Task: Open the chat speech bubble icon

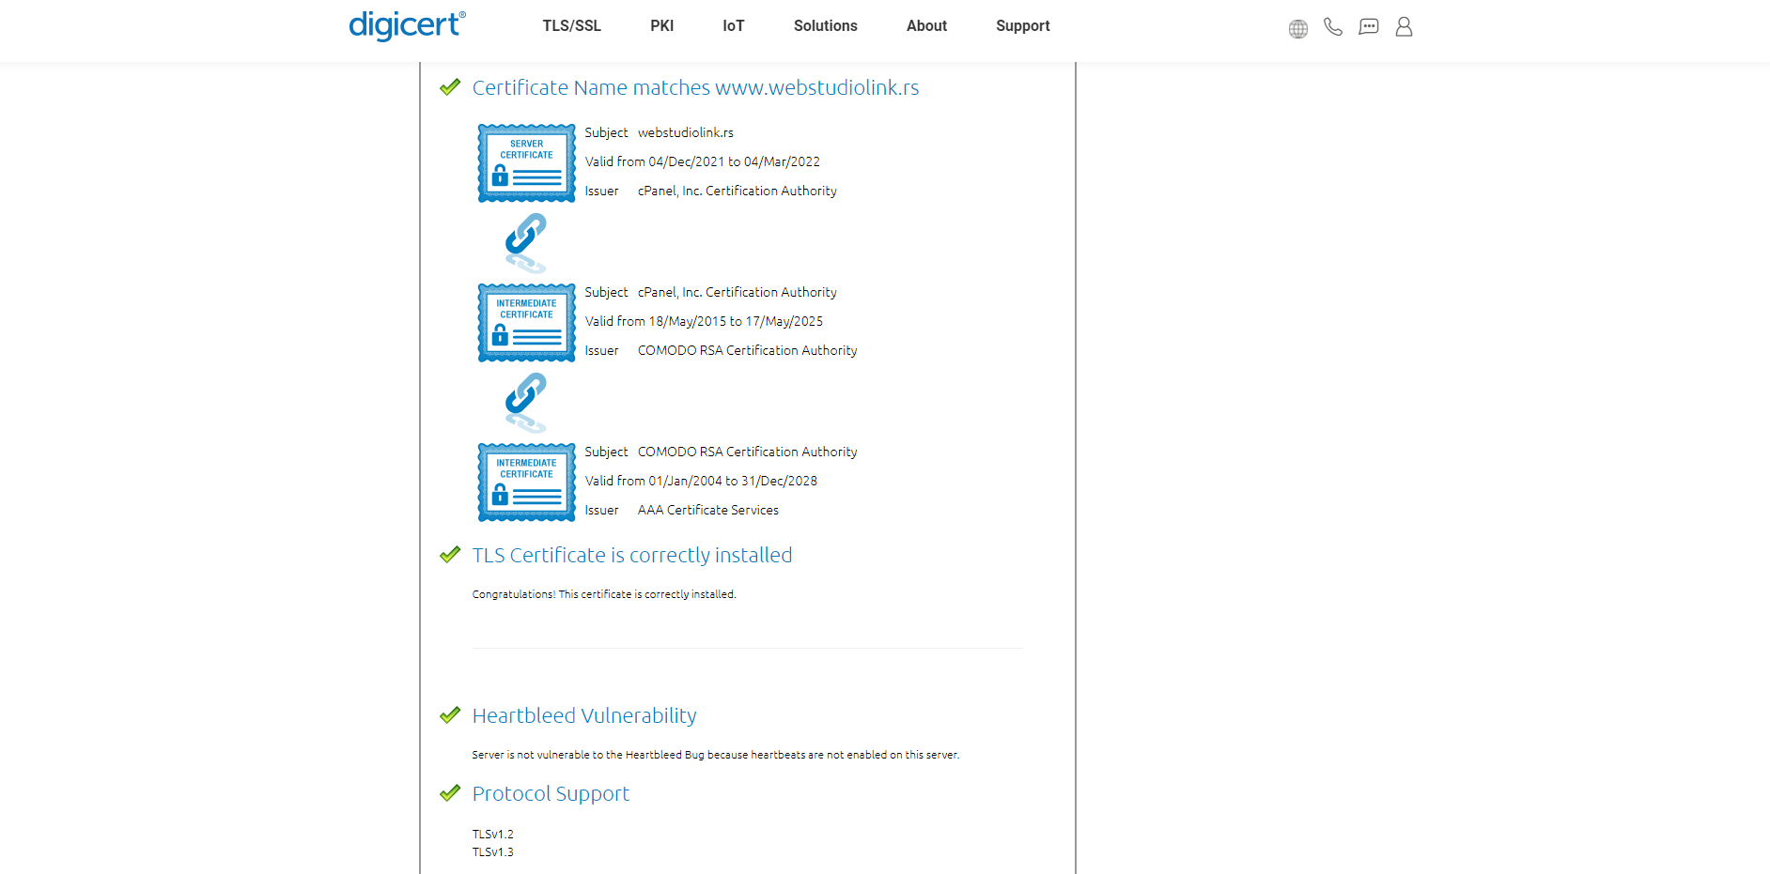Action: pos(1369,27)
